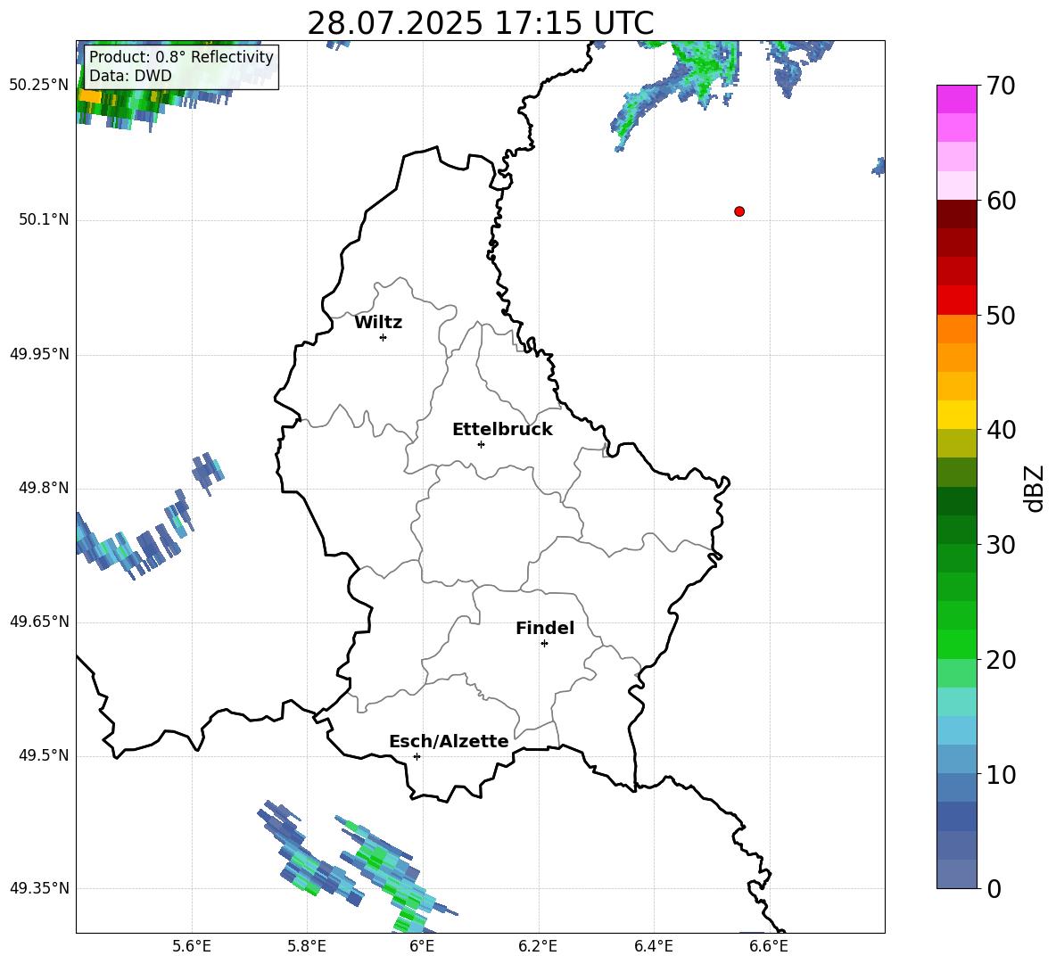The height and width of the screenshot is (964, 1056).
Task: Click the orange high-reflectivity echo at top left
Action: click(89, 96)
